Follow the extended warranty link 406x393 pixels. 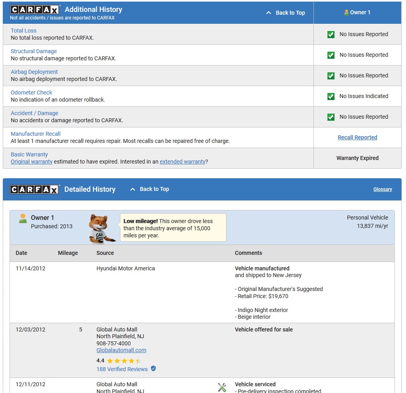coord(183,162)
